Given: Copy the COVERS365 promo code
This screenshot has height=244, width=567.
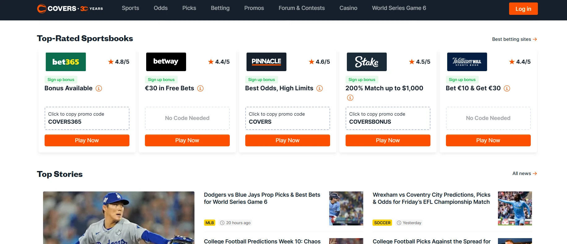Looking at the screenshot, I should (x=87, y=118).
